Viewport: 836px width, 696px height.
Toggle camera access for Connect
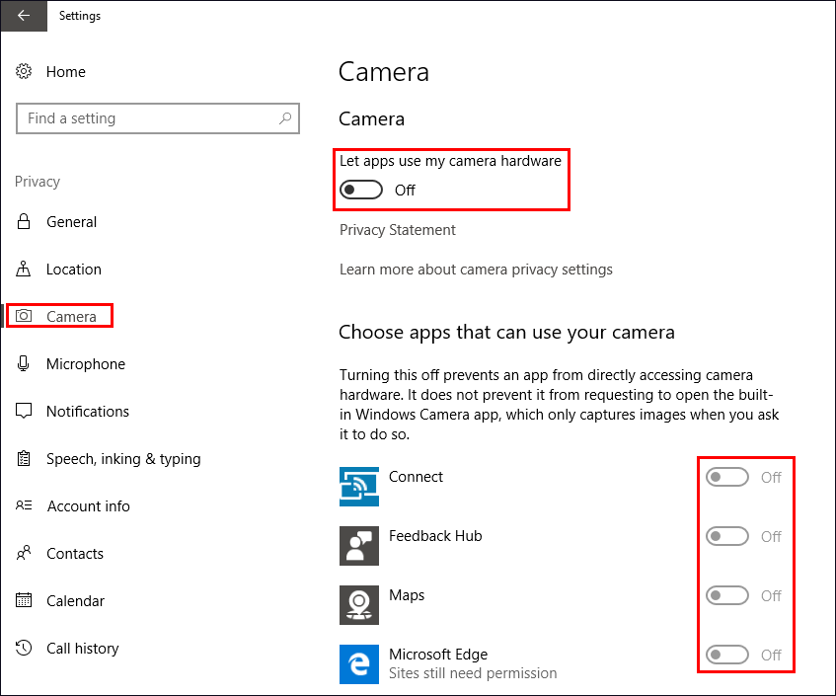coord(727,478)
